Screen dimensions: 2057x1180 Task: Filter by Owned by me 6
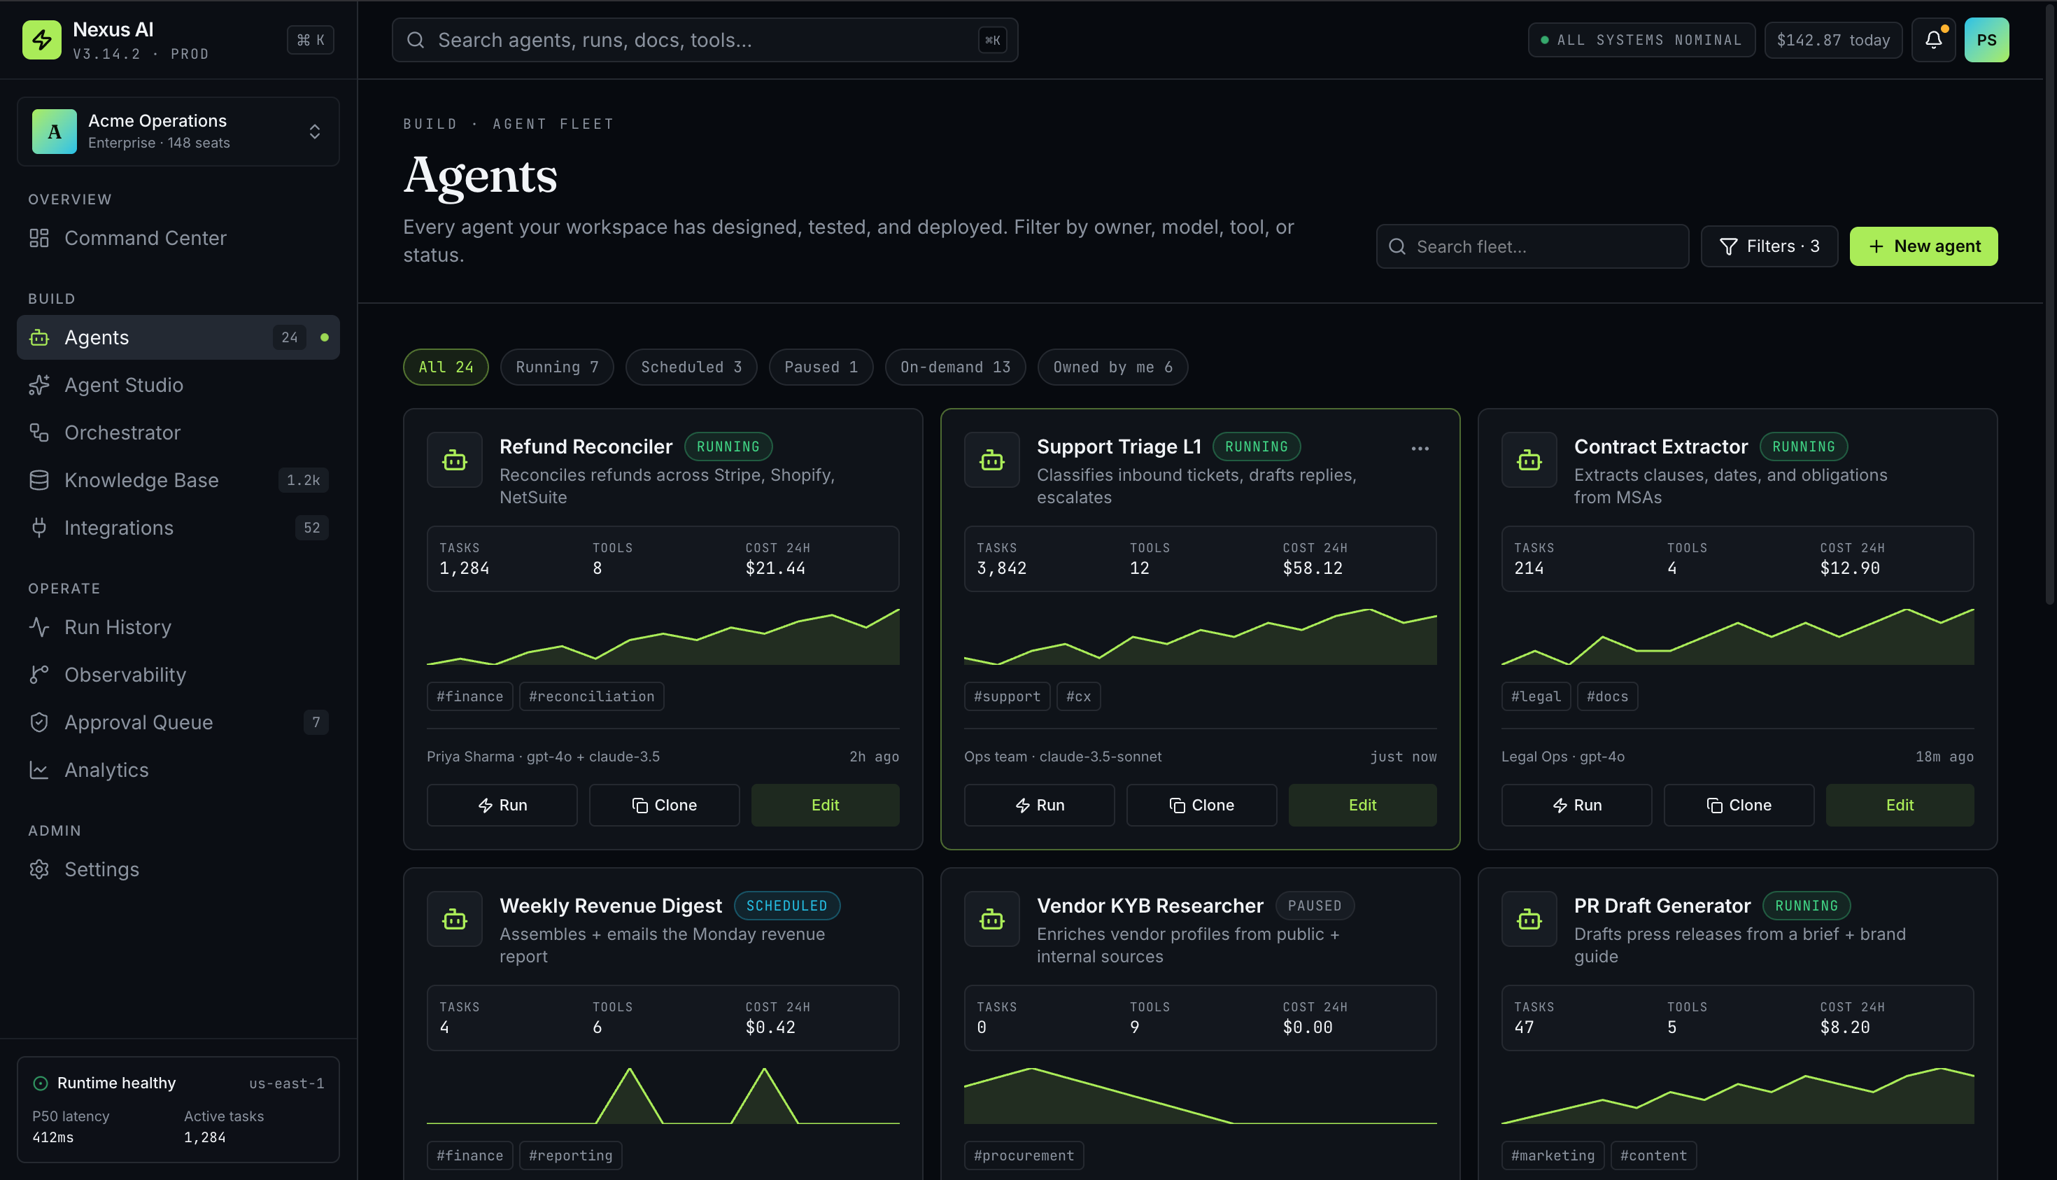(1112, 367)
